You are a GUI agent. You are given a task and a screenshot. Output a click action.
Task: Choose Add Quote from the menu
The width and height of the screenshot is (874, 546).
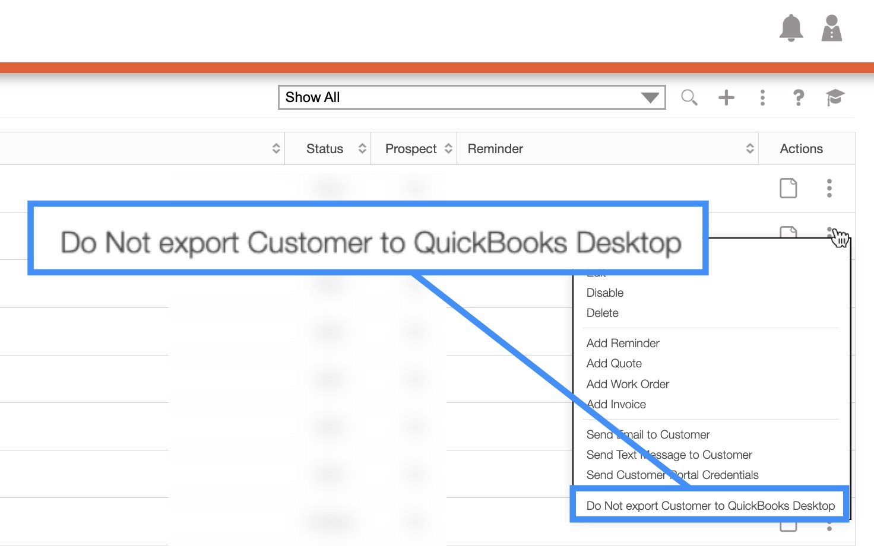click(x=614, y=363)
